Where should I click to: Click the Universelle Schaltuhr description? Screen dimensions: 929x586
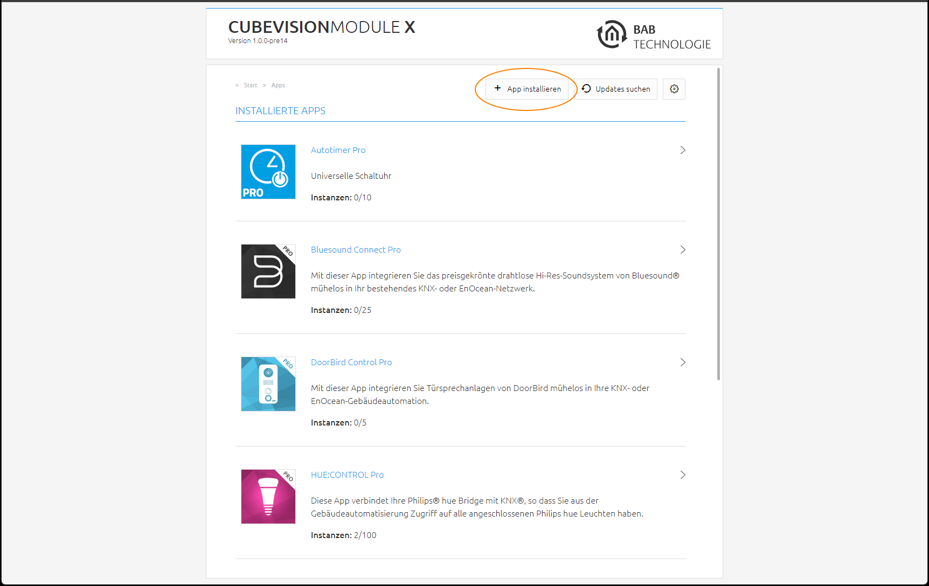click(351, 176)
